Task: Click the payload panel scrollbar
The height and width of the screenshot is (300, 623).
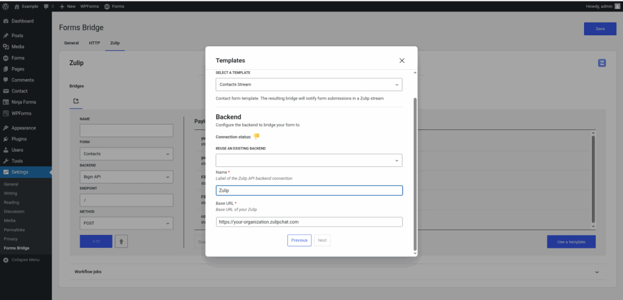Action: [x=593, y=179]
